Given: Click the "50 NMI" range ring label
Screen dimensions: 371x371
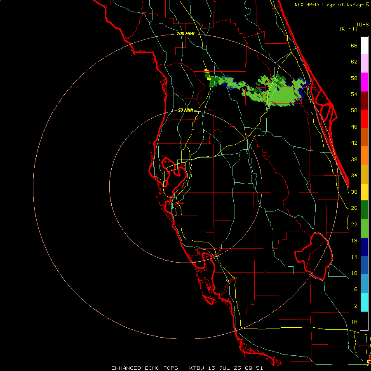Looking at the screenshot, I should tap(185, 110).
